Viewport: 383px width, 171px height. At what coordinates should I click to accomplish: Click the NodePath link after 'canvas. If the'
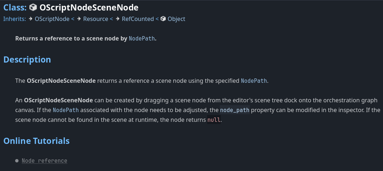tap(66, 110)
